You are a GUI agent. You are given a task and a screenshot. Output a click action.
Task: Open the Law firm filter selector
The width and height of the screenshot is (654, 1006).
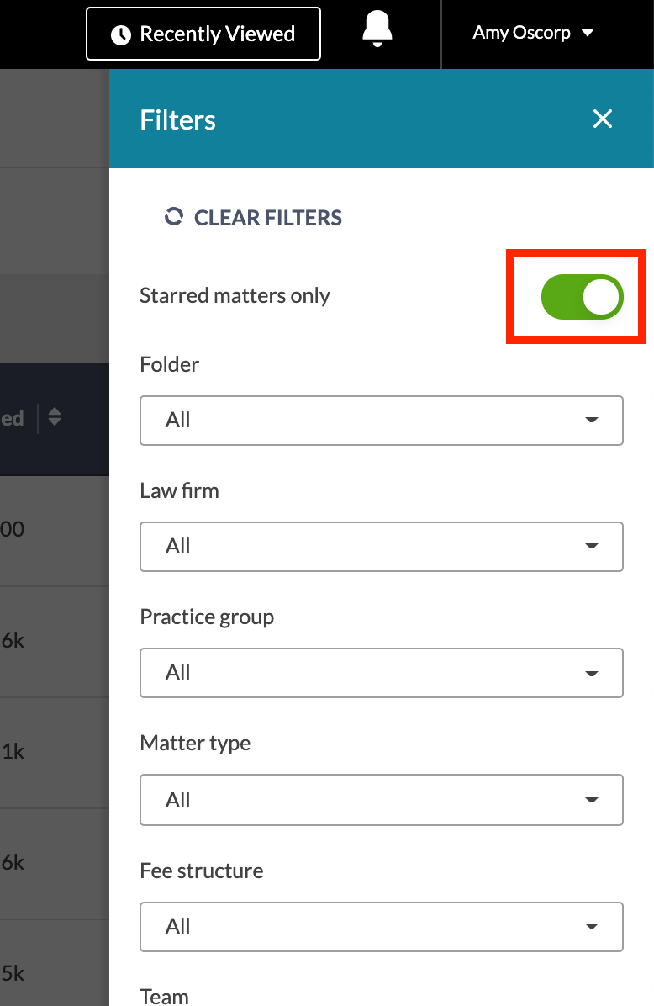pos(382,547)
